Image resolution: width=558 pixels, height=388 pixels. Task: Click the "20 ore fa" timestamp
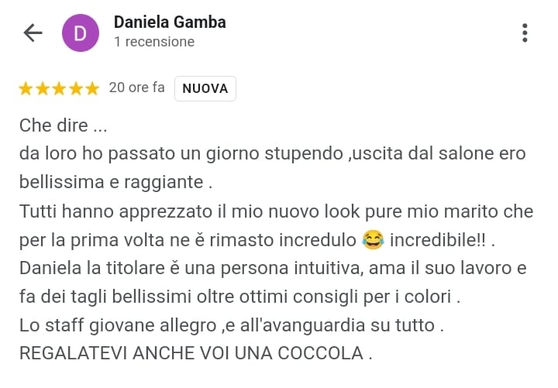click(x=136, y=88)
